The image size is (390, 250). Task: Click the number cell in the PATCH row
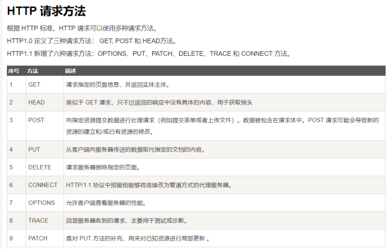click(x=16, y=238)
